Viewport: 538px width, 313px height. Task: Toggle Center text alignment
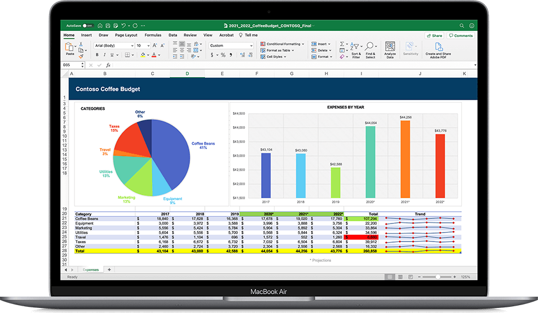tap(182, 50)
